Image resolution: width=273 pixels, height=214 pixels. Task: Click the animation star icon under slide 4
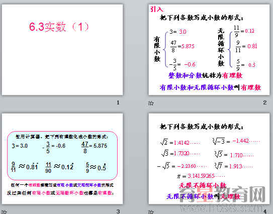click(x=151, y=211)
